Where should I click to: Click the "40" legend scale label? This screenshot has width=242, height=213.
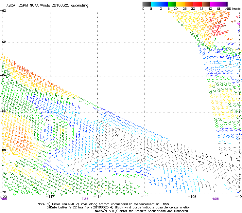click(x=210, y=9)
